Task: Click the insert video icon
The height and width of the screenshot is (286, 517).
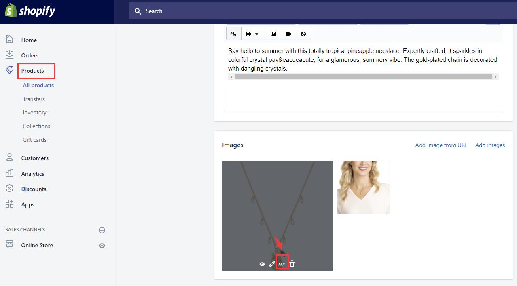Action: [x=288, y=34]
